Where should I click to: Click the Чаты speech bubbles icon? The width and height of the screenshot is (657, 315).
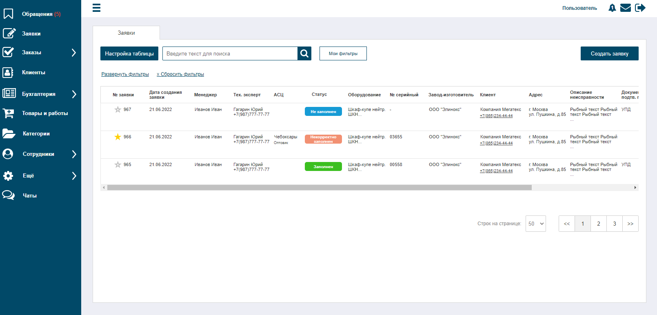point(9,195)
